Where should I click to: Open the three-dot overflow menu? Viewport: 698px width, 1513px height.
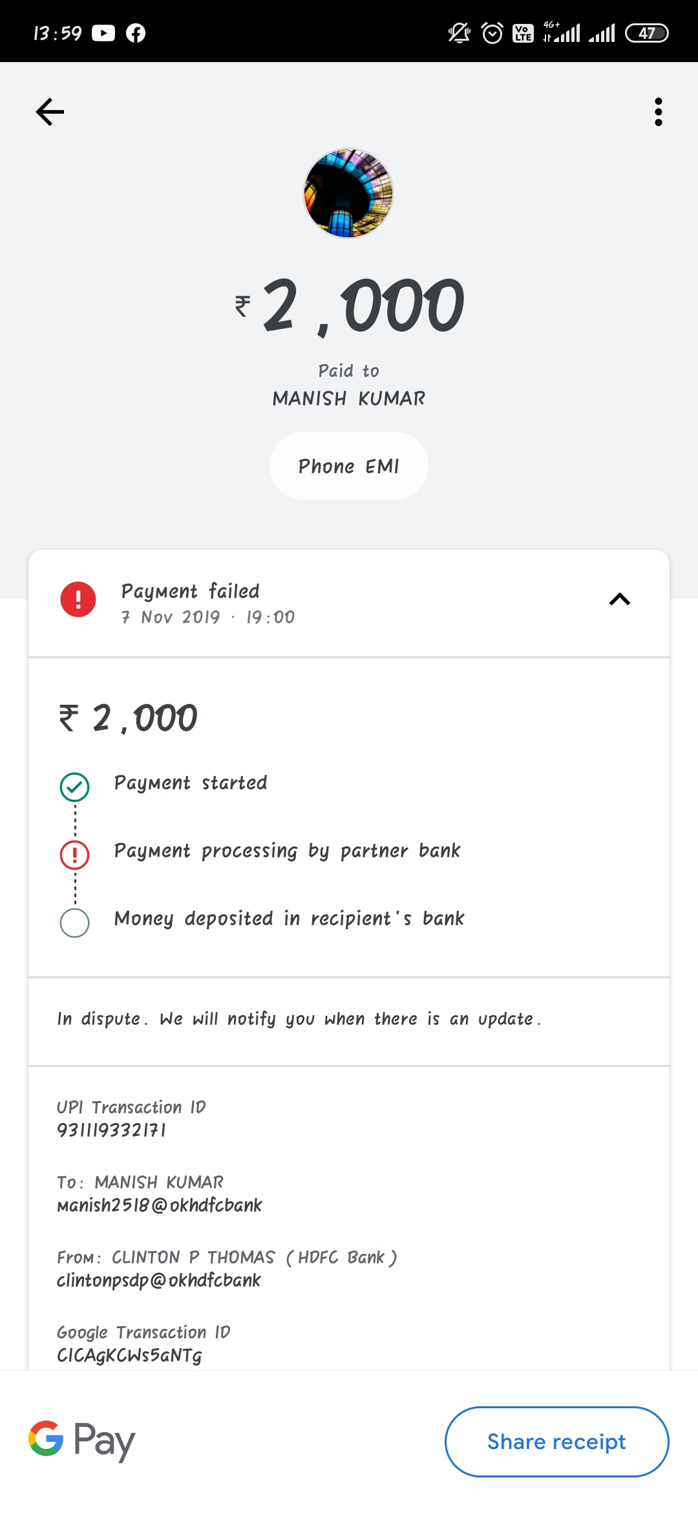658,112
